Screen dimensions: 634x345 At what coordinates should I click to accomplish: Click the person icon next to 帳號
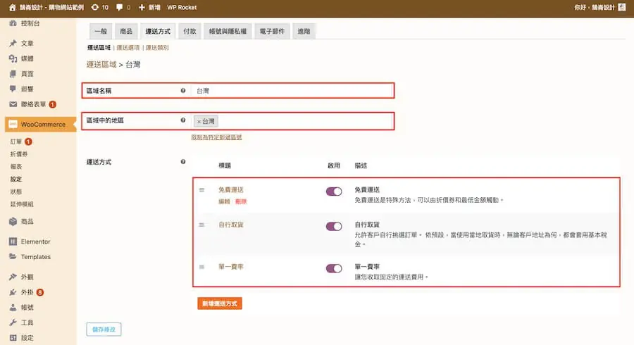13,308
